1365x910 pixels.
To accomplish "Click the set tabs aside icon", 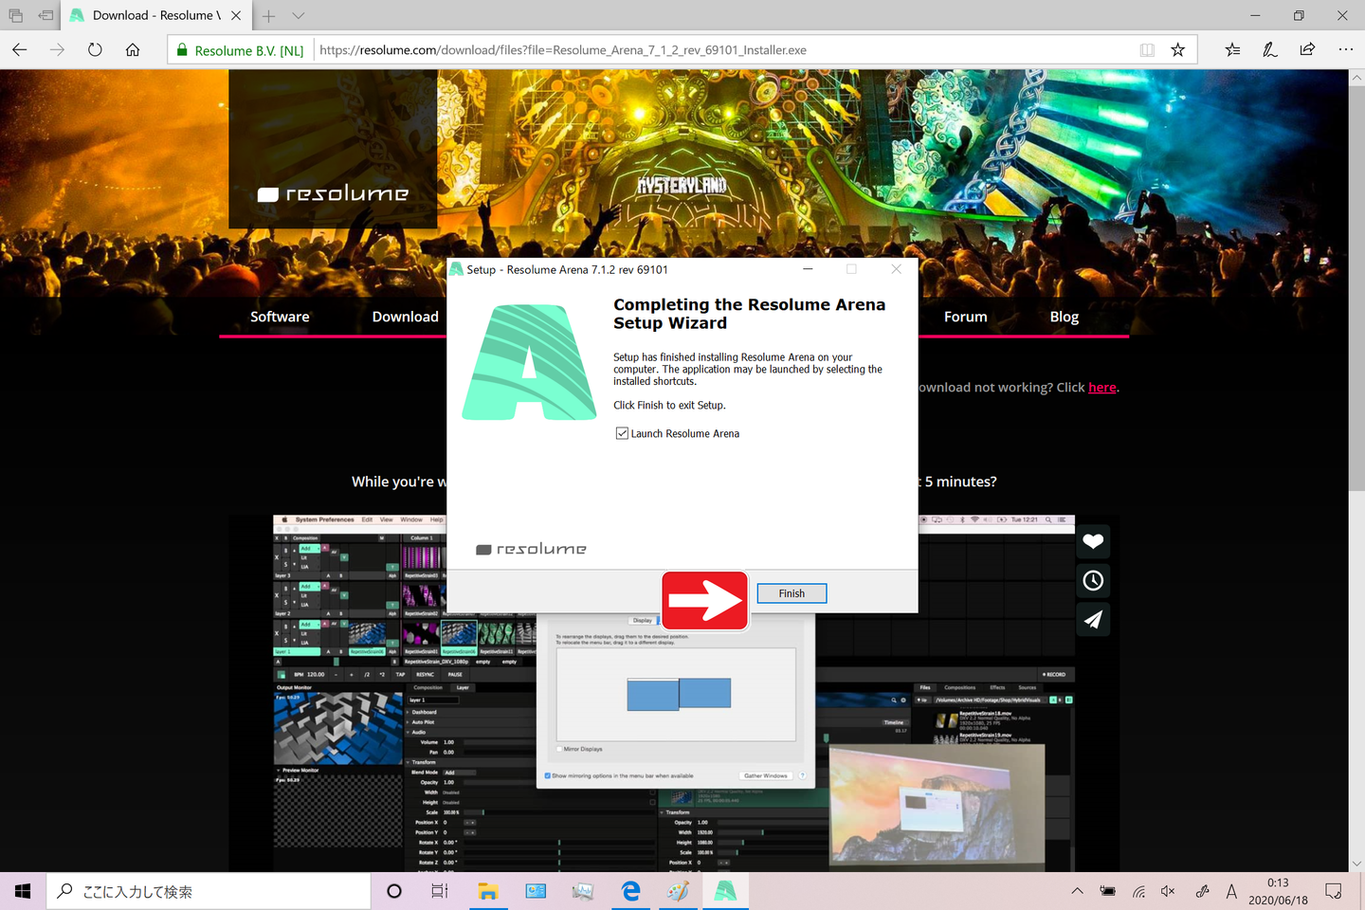I will [45, 15].
